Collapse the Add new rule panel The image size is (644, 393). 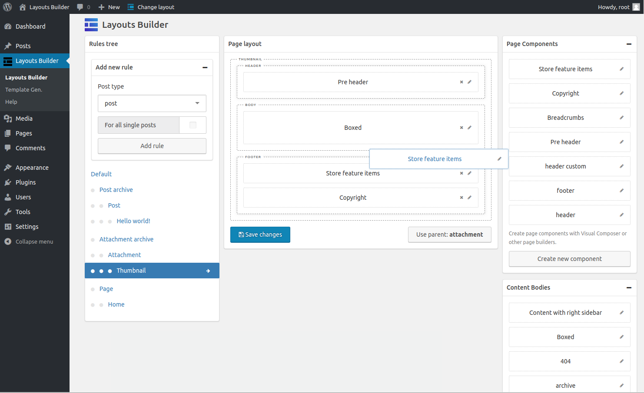(205, 67)
